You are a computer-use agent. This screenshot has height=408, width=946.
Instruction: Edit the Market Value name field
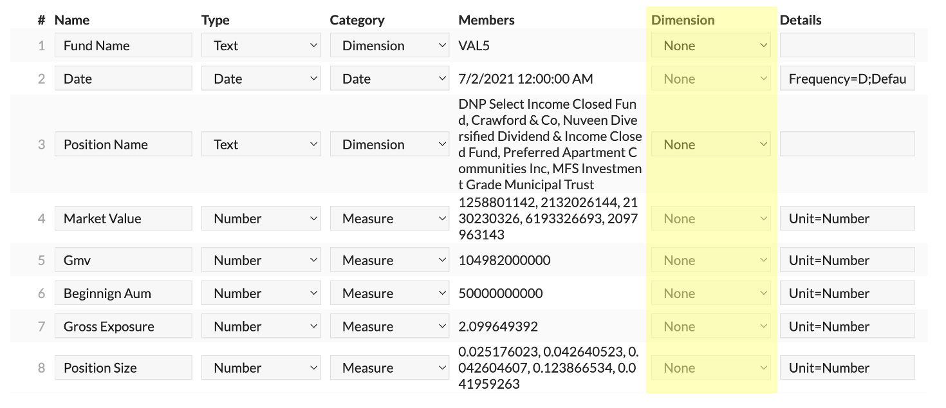124,218
